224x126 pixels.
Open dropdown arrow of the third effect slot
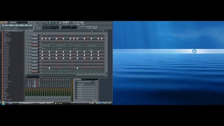click(x=76, y=86)
